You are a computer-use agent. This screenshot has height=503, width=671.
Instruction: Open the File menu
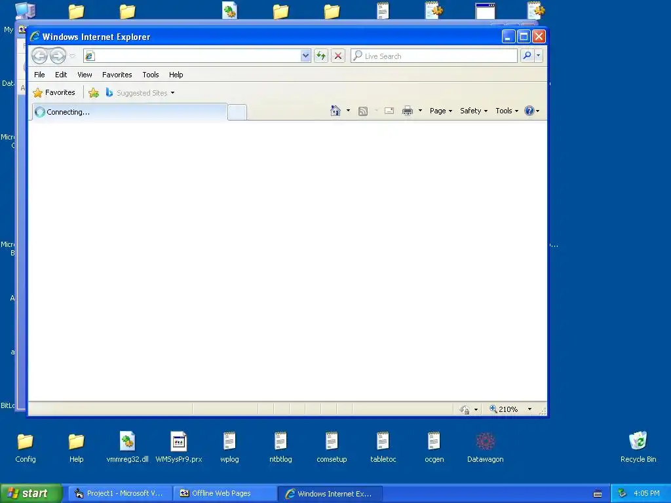pyautogui.click(x=39, y=75)
